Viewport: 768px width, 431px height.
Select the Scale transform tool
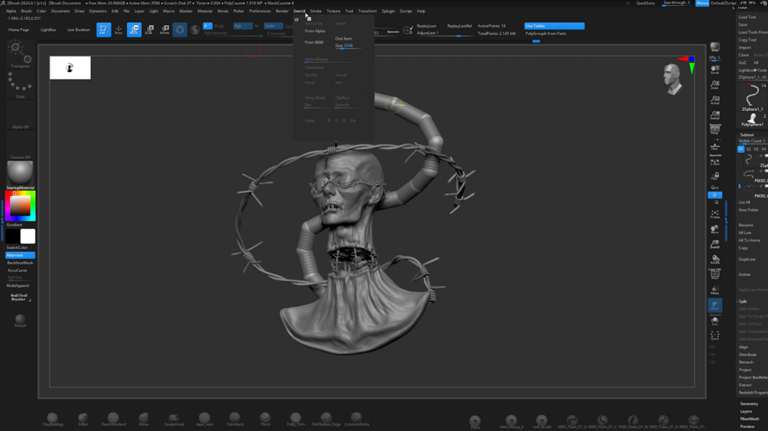[x=149, y=30]
